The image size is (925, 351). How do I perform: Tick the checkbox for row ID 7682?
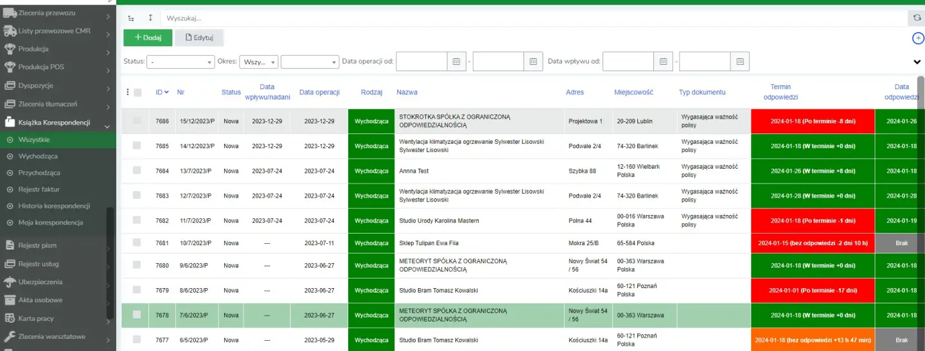coord(137,220)
